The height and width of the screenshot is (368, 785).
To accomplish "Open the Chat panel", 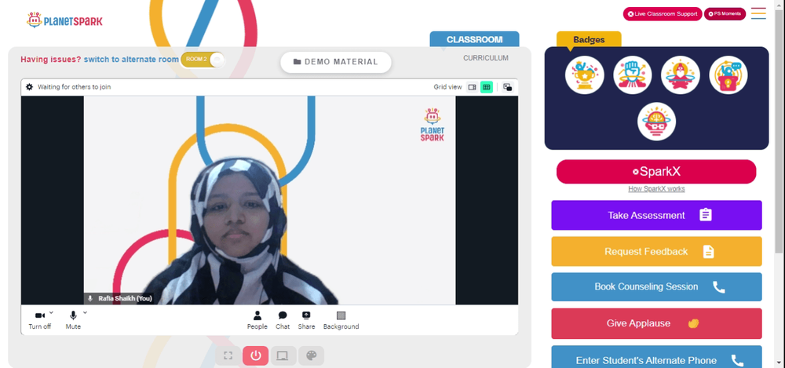I will point(283,320).
